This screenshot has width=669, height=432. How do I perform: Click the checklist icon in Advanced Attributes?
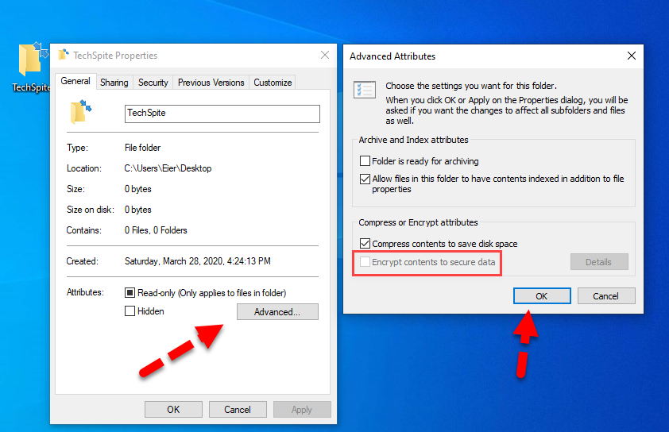[x=365, y=90]
